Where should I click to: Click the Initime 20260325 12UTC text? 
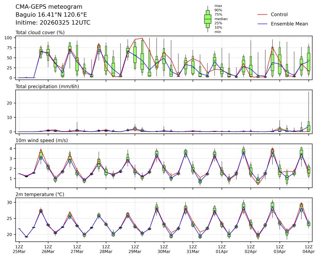[x=53, y=23]
